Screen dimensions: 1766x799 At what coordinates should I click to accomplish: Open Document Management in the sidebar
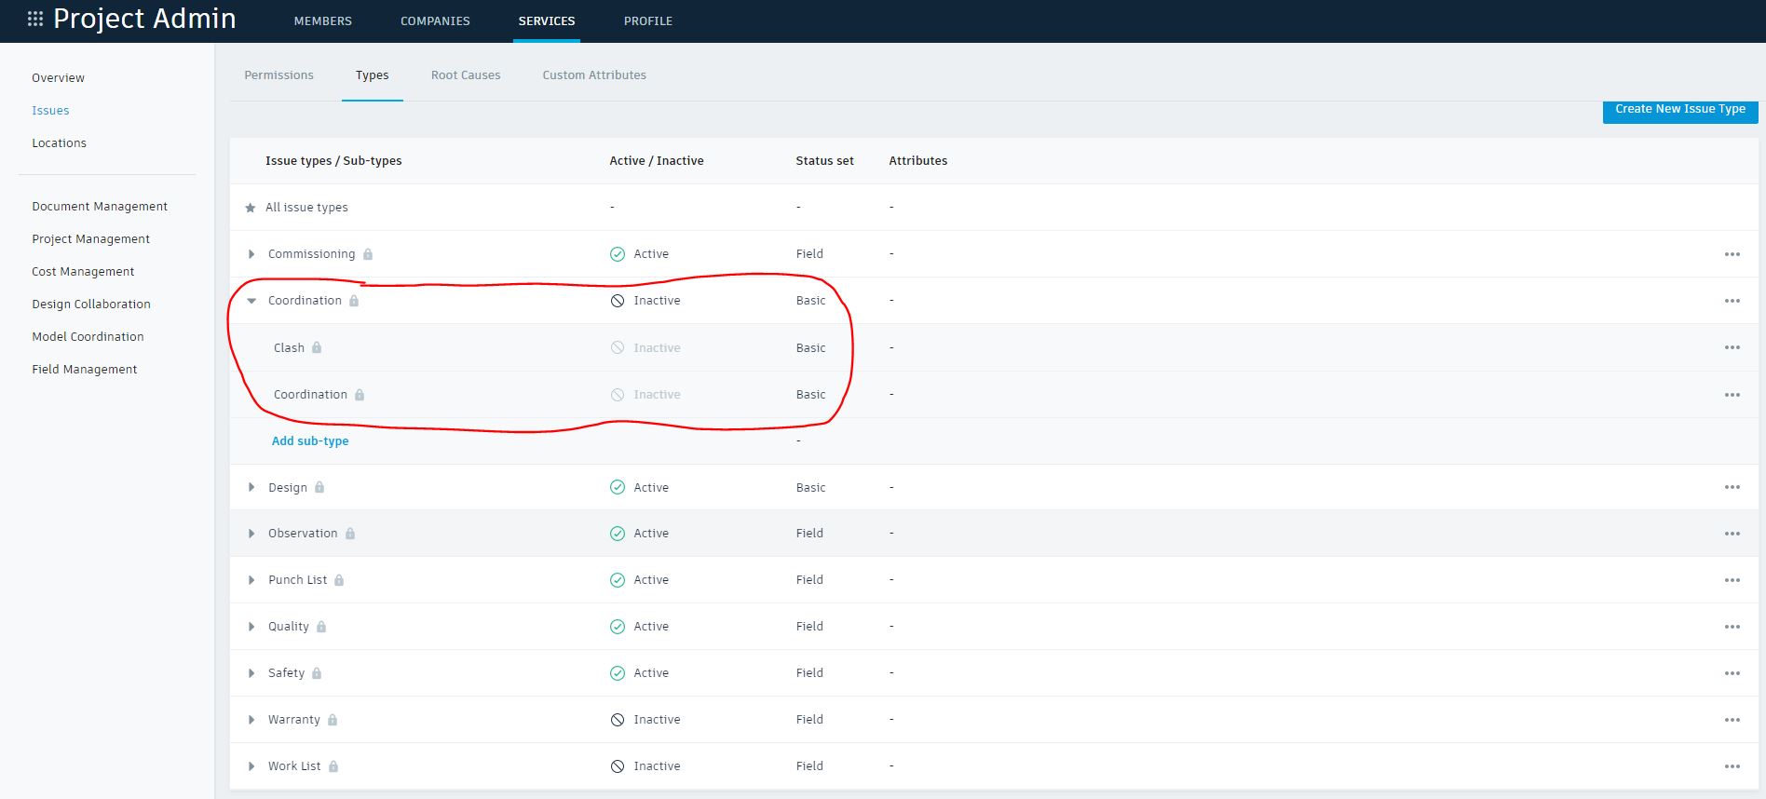coord(100,207)
